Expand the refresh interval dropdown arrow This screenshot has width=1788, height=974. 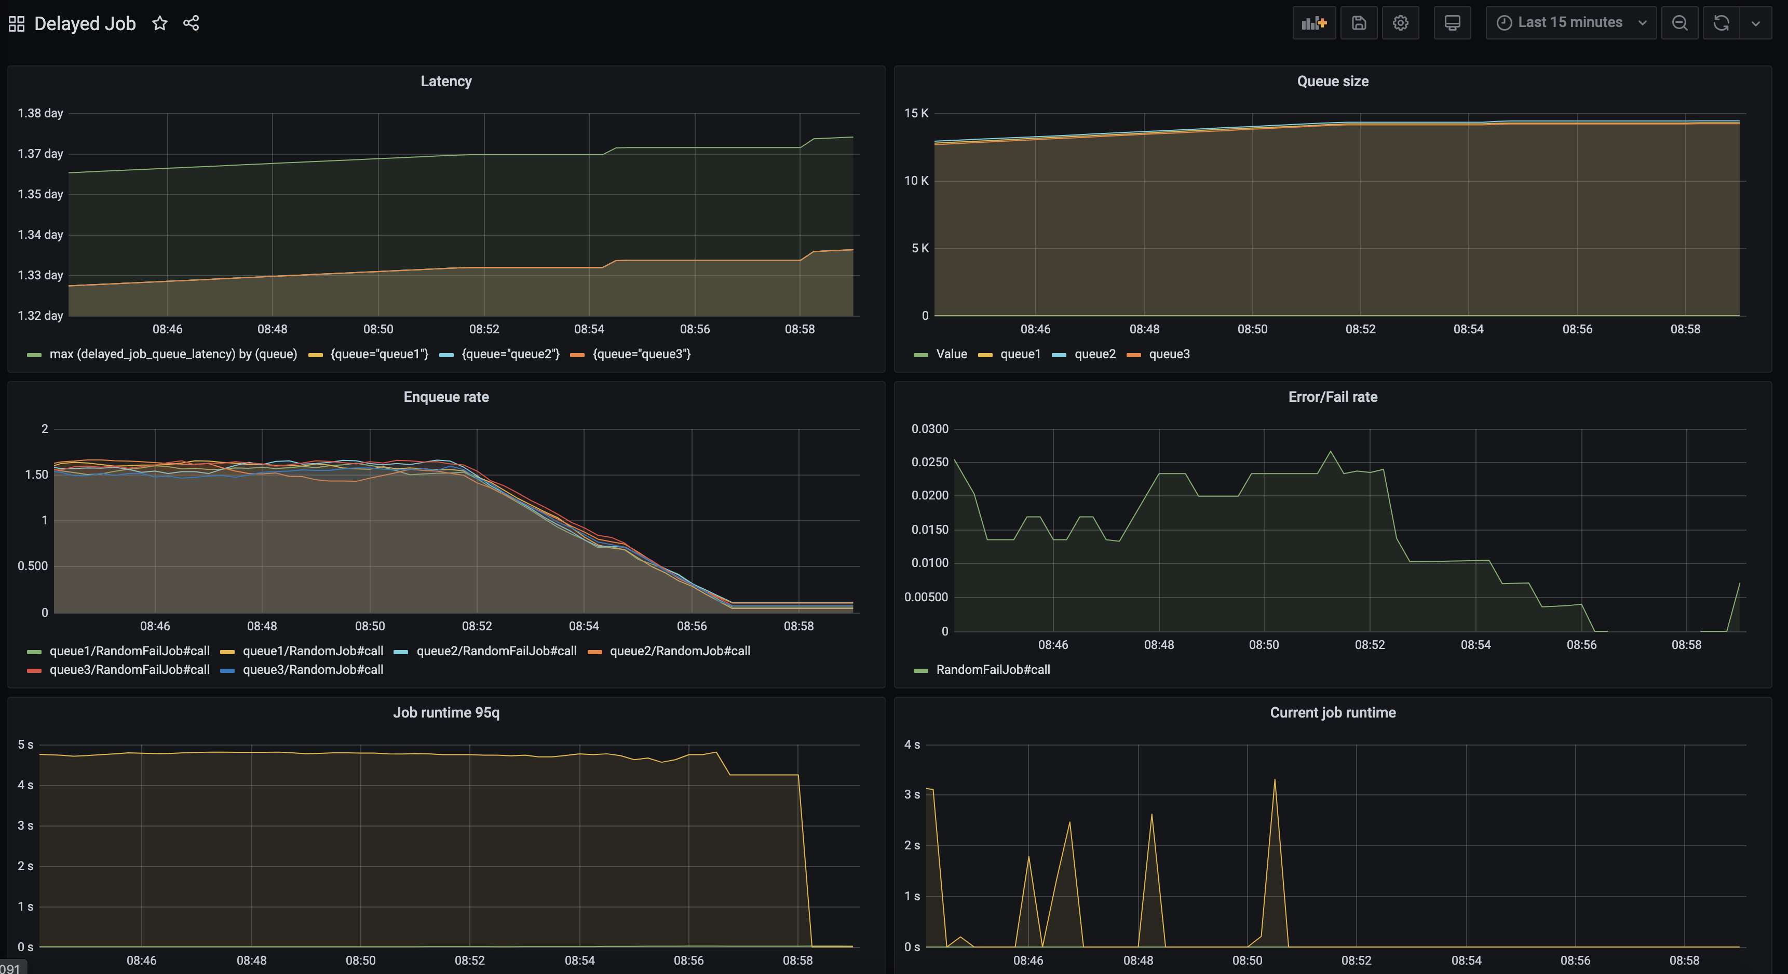1755,23
